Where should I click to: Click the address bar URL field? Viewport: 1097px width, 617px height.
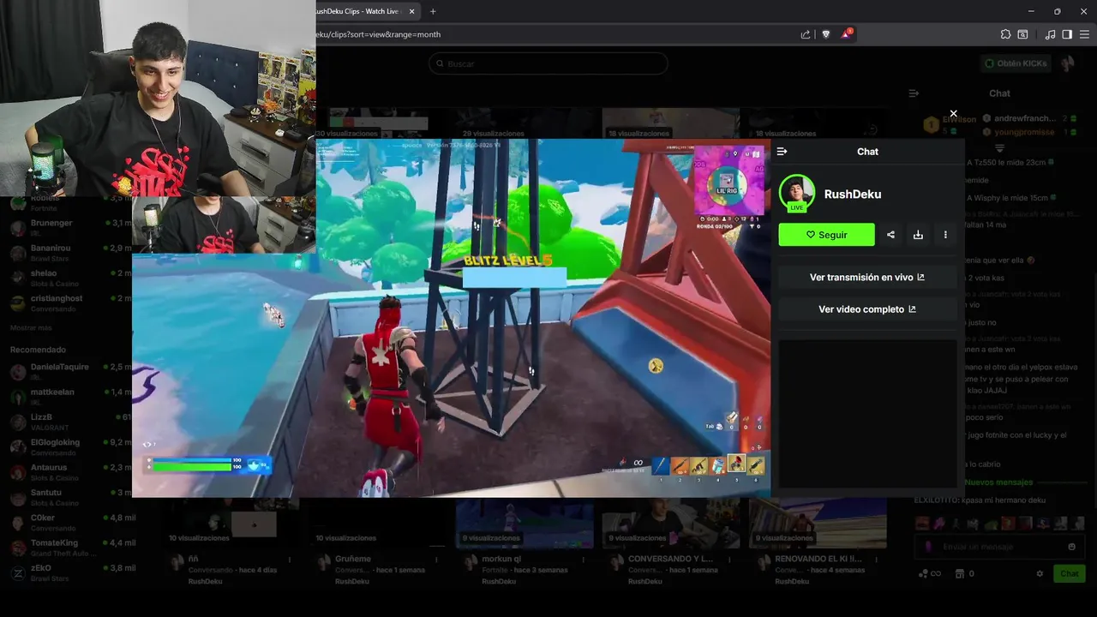[x=548, y=34]
